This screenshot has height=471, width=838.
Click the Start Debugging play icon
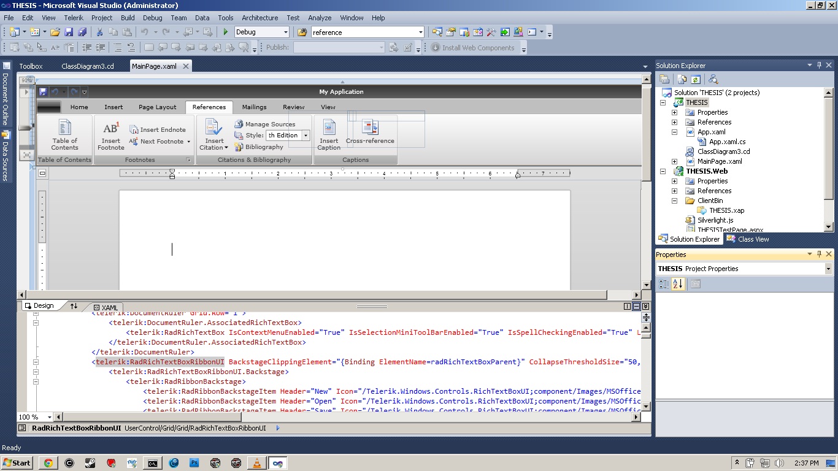[x=226, y=33]
